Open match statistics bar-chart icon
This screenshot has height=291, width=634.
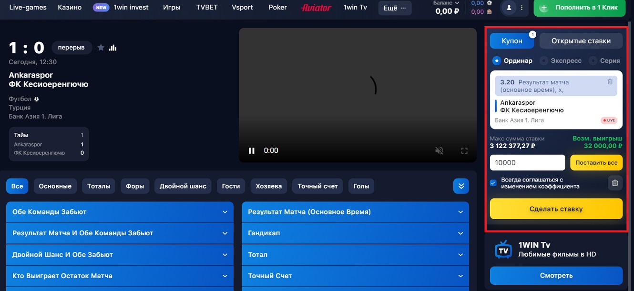pos(113,48)
